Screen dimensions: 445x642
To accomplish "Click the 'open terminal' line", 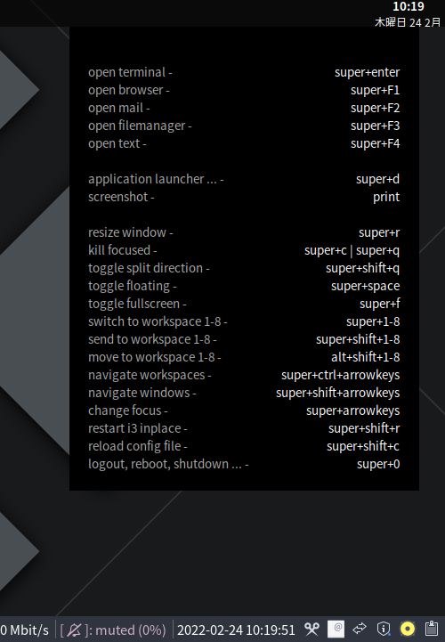I will [130, 72].
